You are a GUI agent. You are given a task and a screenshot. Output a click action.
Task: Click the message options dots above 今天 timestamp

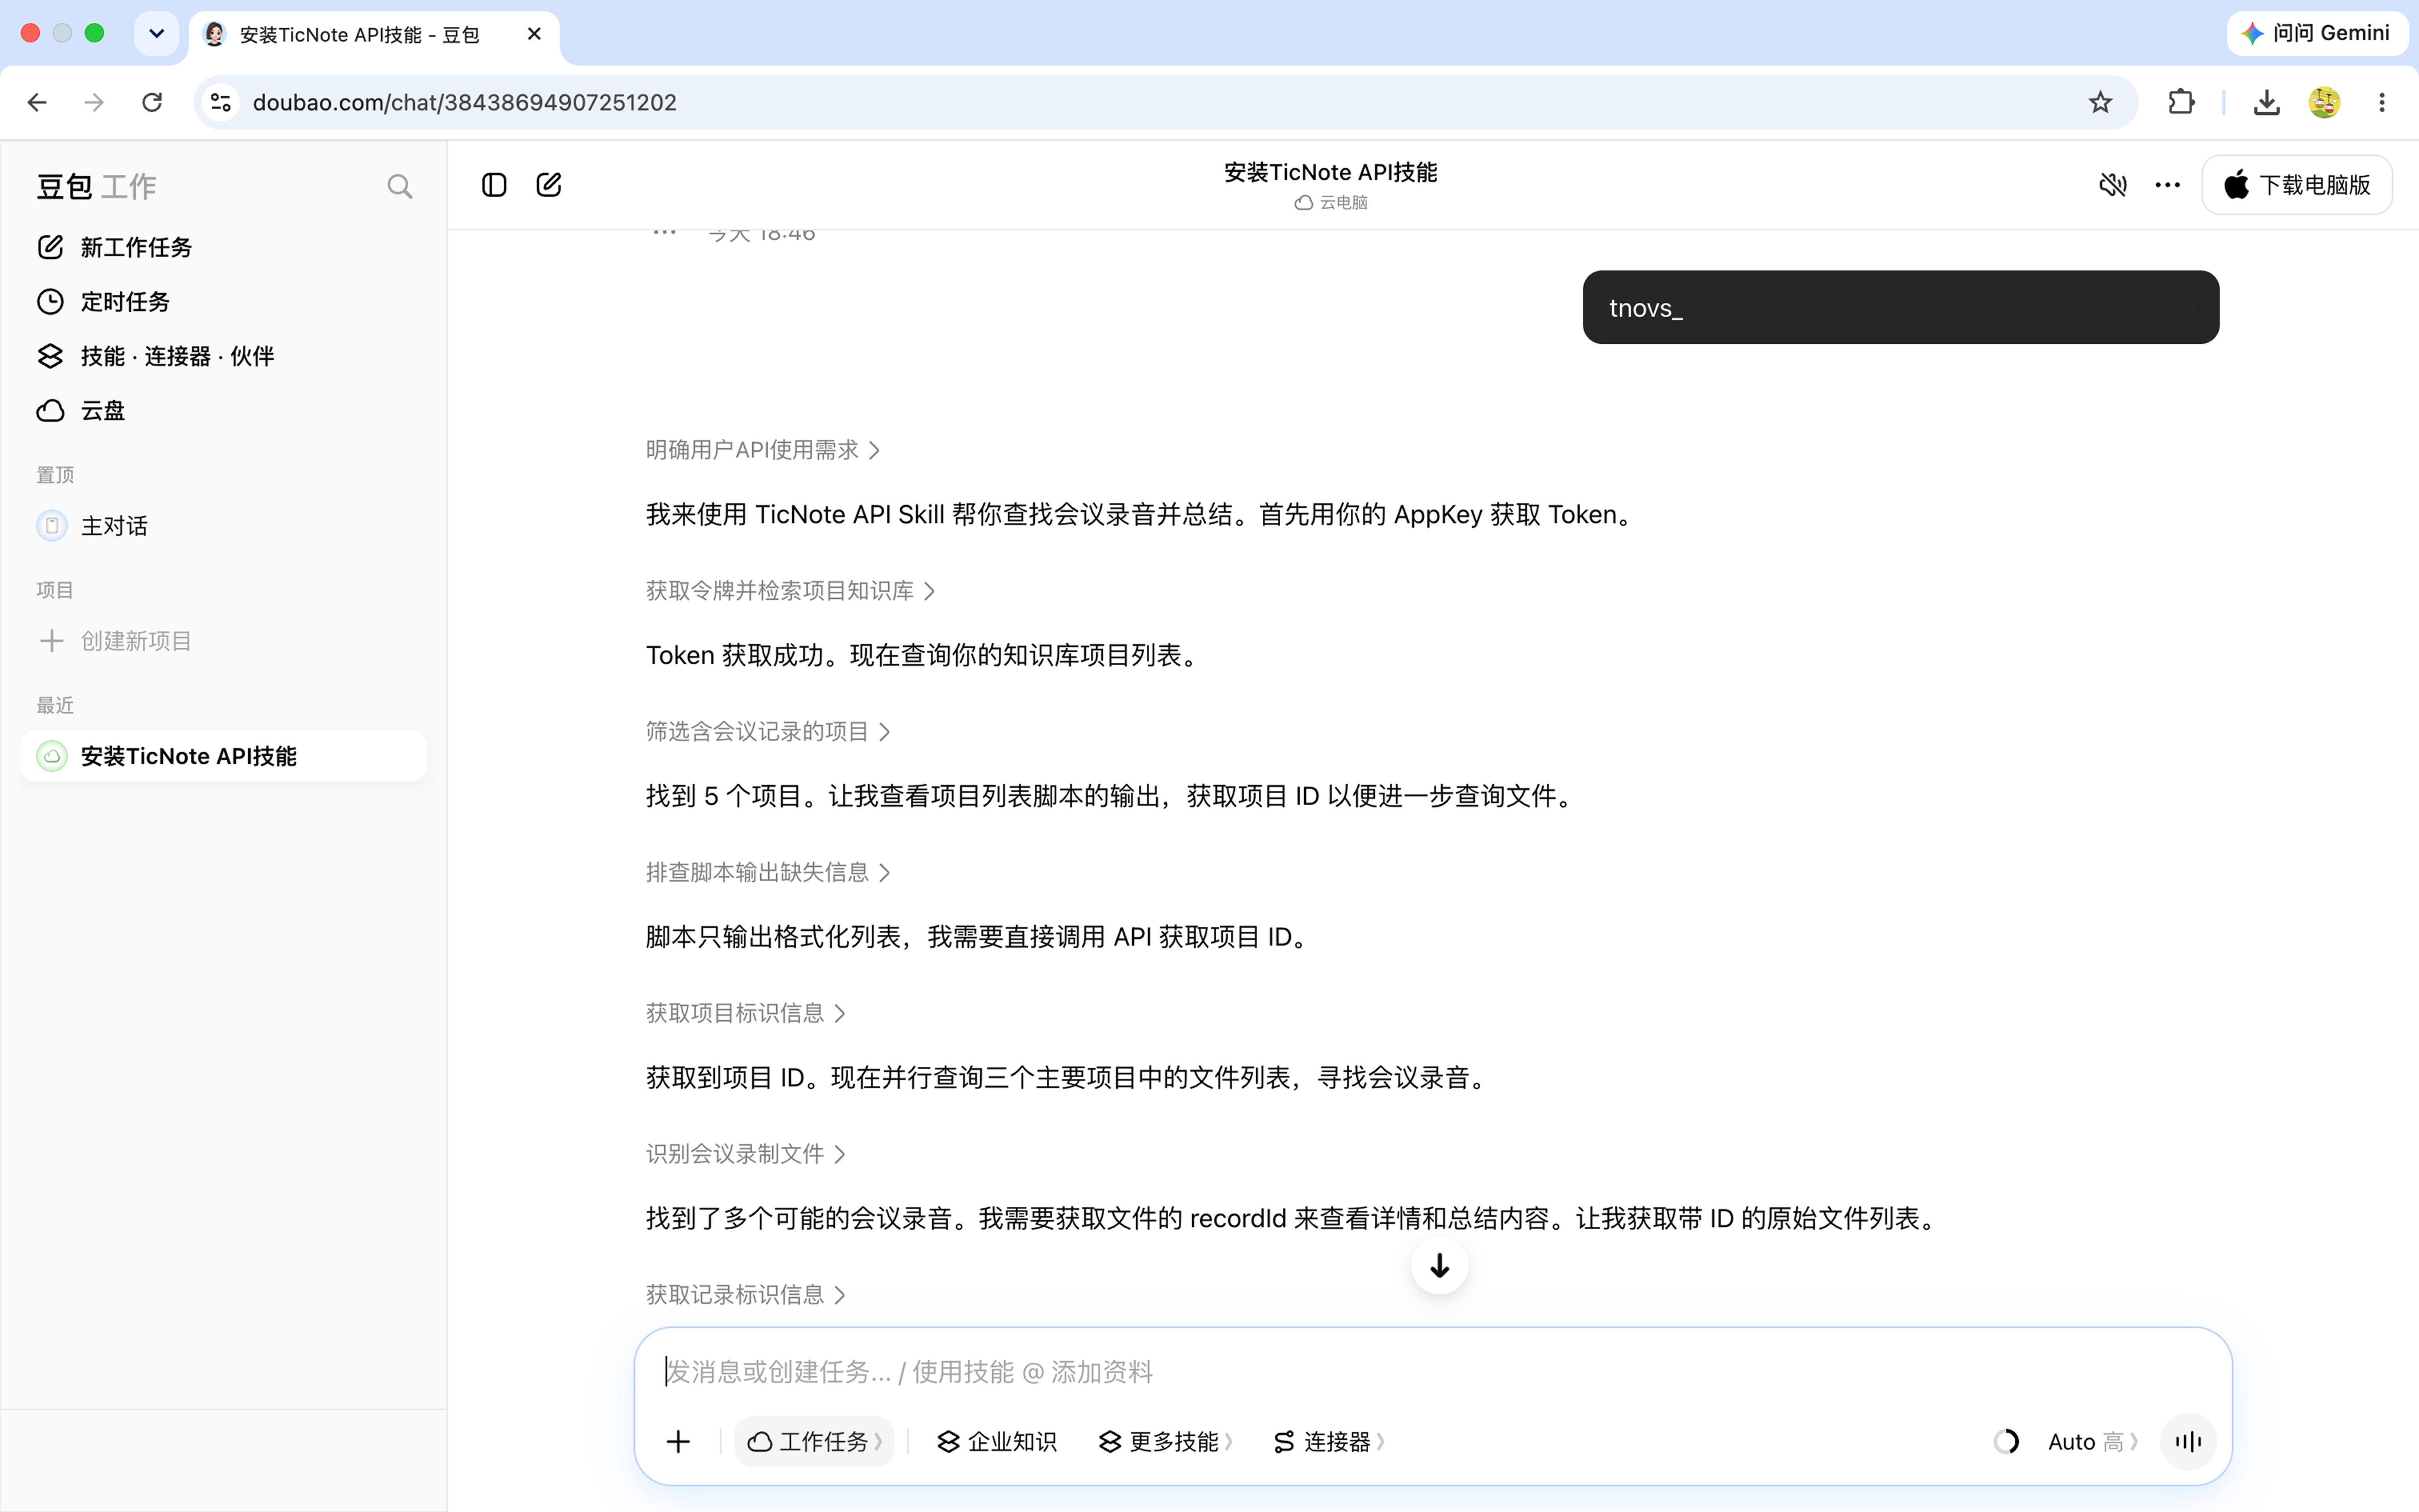coord(665,233)
